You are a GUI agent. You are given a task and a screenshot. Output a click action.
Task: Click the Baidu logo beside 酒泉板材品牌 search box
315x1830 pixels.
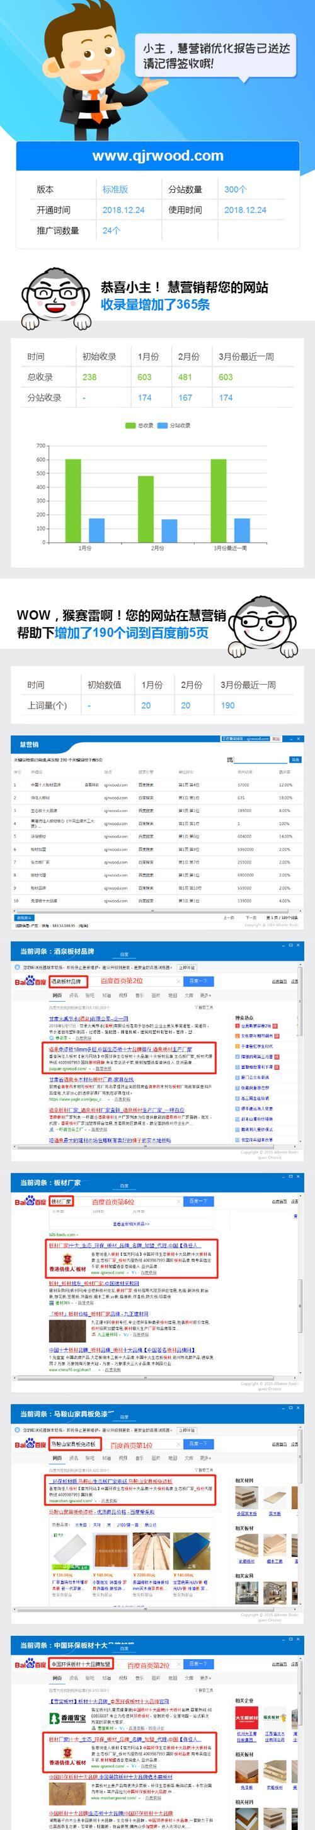[x=30, y=982]
